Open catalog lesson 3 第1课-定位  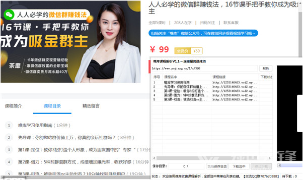pyautogui.click(x=84, y=150)
